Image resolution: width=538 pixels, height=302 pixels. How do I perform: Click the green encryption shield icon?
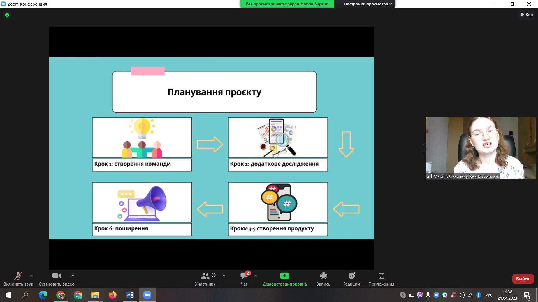click(x=7, y=15)
